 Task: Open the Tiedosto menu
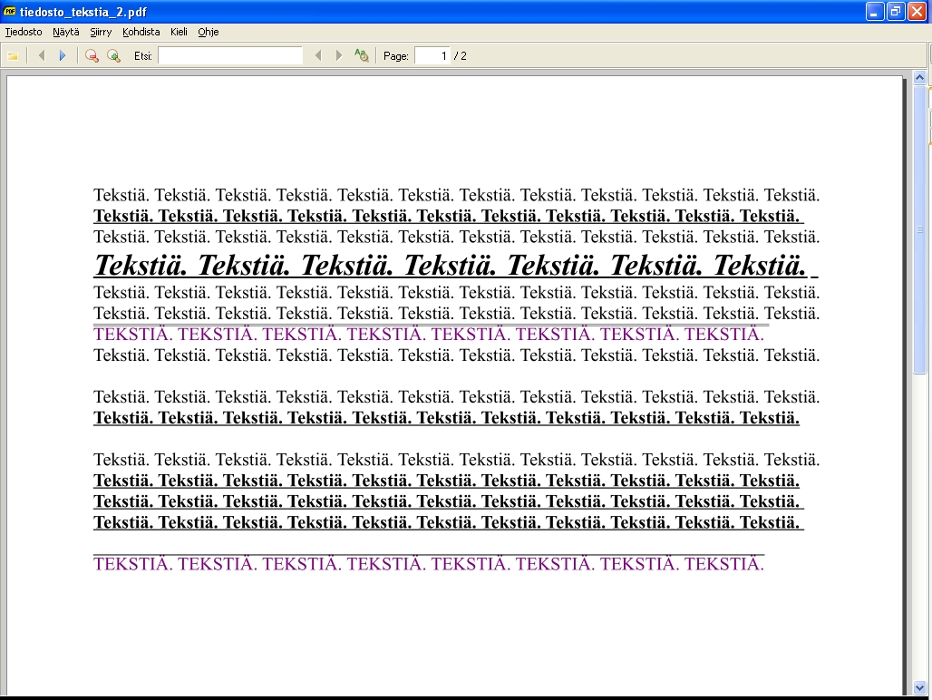(x=24, y=32)
